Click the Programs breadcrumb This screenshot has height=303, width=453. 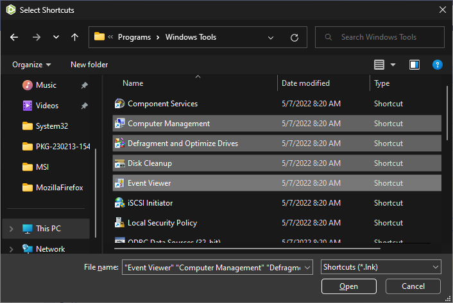pyautogui.click(x=134, y=37)
